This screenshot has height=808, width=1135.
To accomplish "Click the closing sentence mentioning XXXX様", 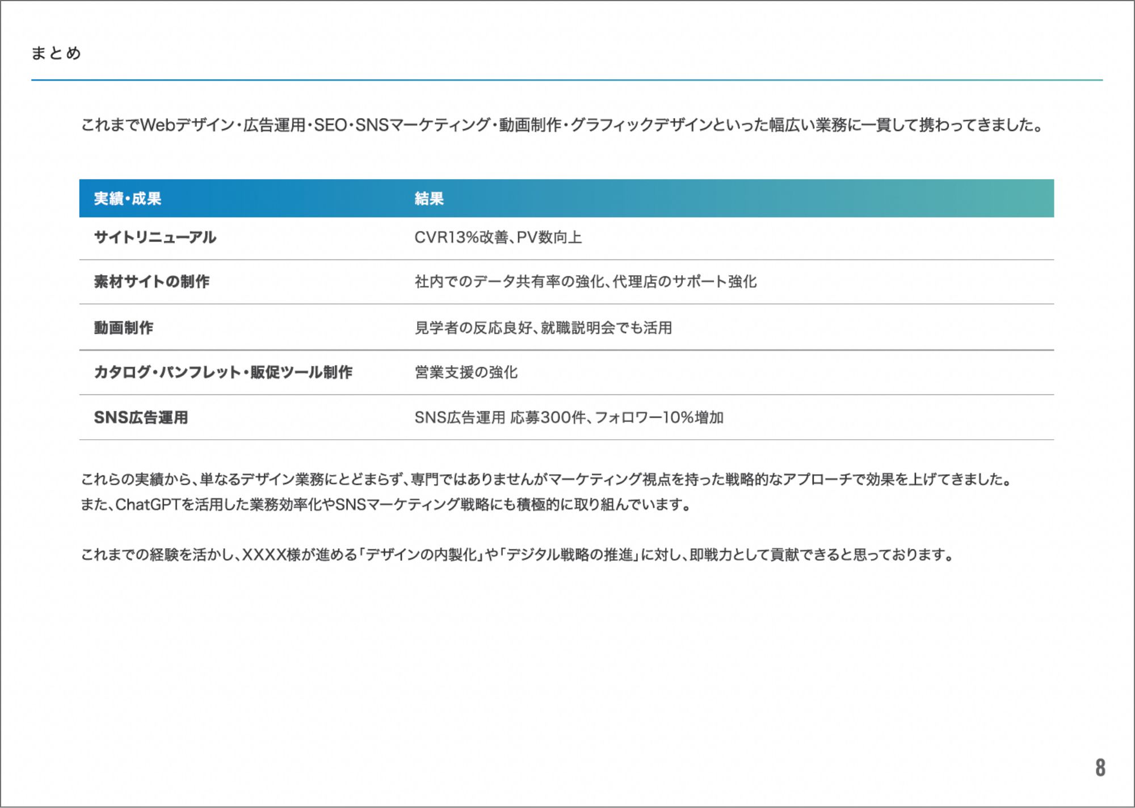I will point(518,554).
